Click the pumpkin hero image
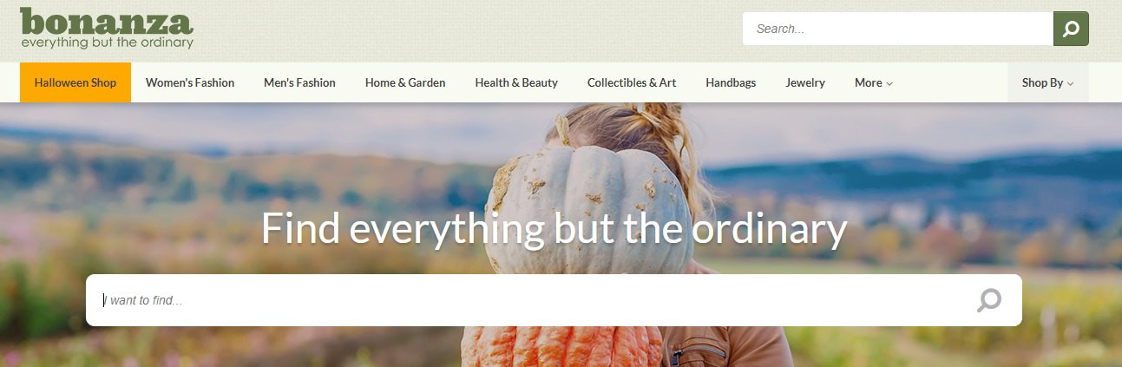The height and width of the screenshot is (367, 1122). (x=590, y=208)
